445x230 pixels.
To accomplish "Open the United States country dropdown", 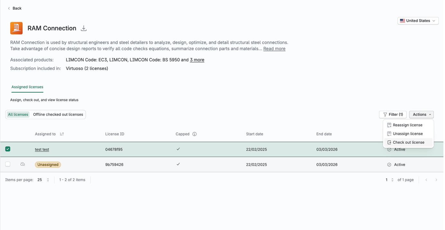I will tap(418, 21).
